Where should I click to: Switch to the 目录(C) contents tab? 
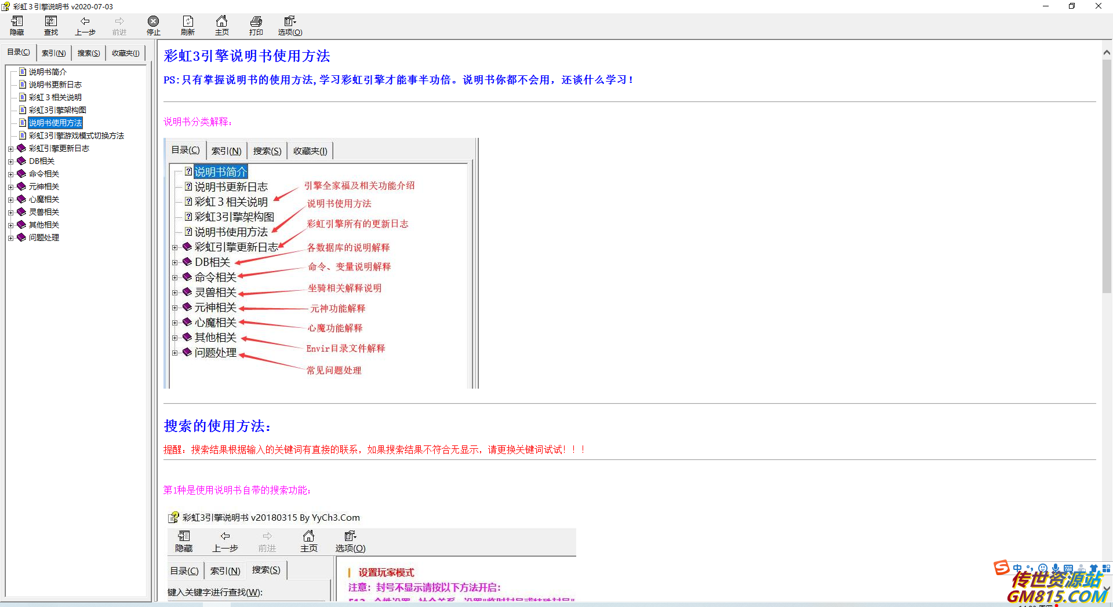[x=19, y=52]
